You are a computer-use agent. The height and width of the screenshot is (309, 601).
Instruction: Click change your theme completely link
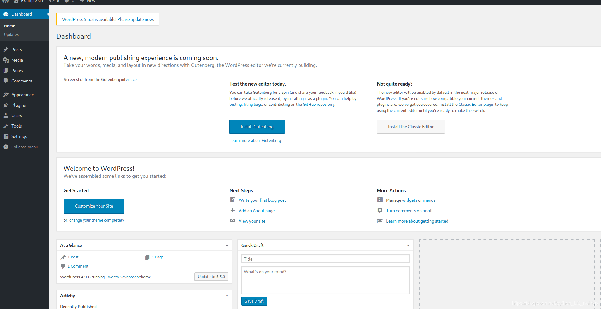point(97,220)
